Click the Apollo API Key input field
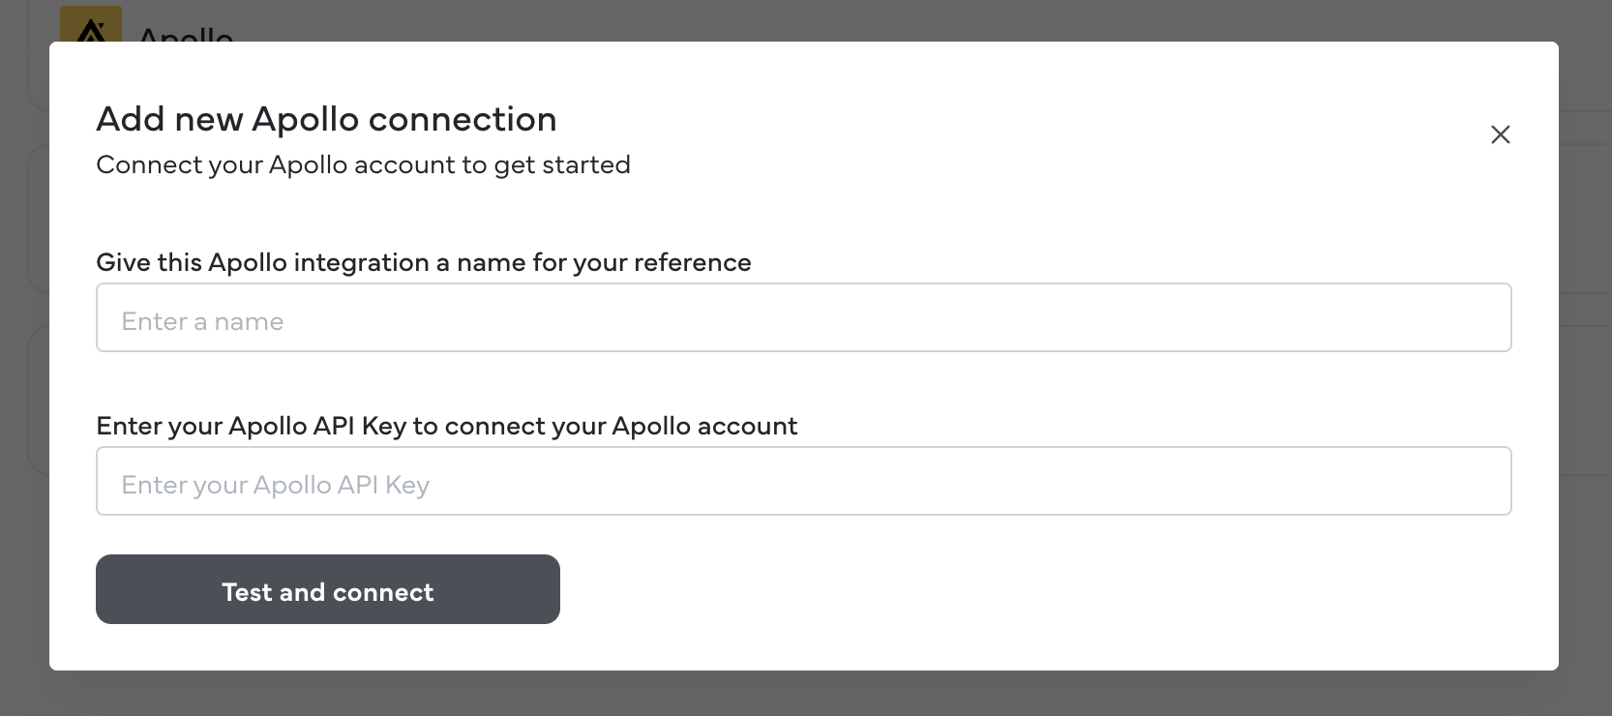 803,481
